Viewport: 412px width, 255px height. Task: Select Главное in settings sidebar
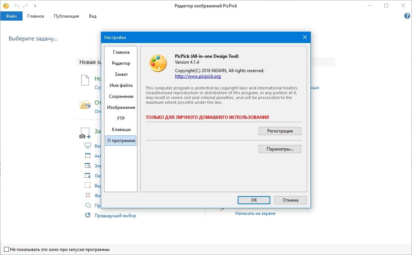pyautogui.click(x=121, y=52)
